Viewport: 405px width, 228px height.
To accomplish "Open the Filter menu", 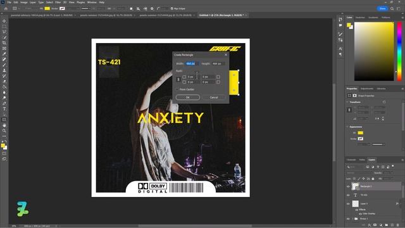I will tap(58, 3).
